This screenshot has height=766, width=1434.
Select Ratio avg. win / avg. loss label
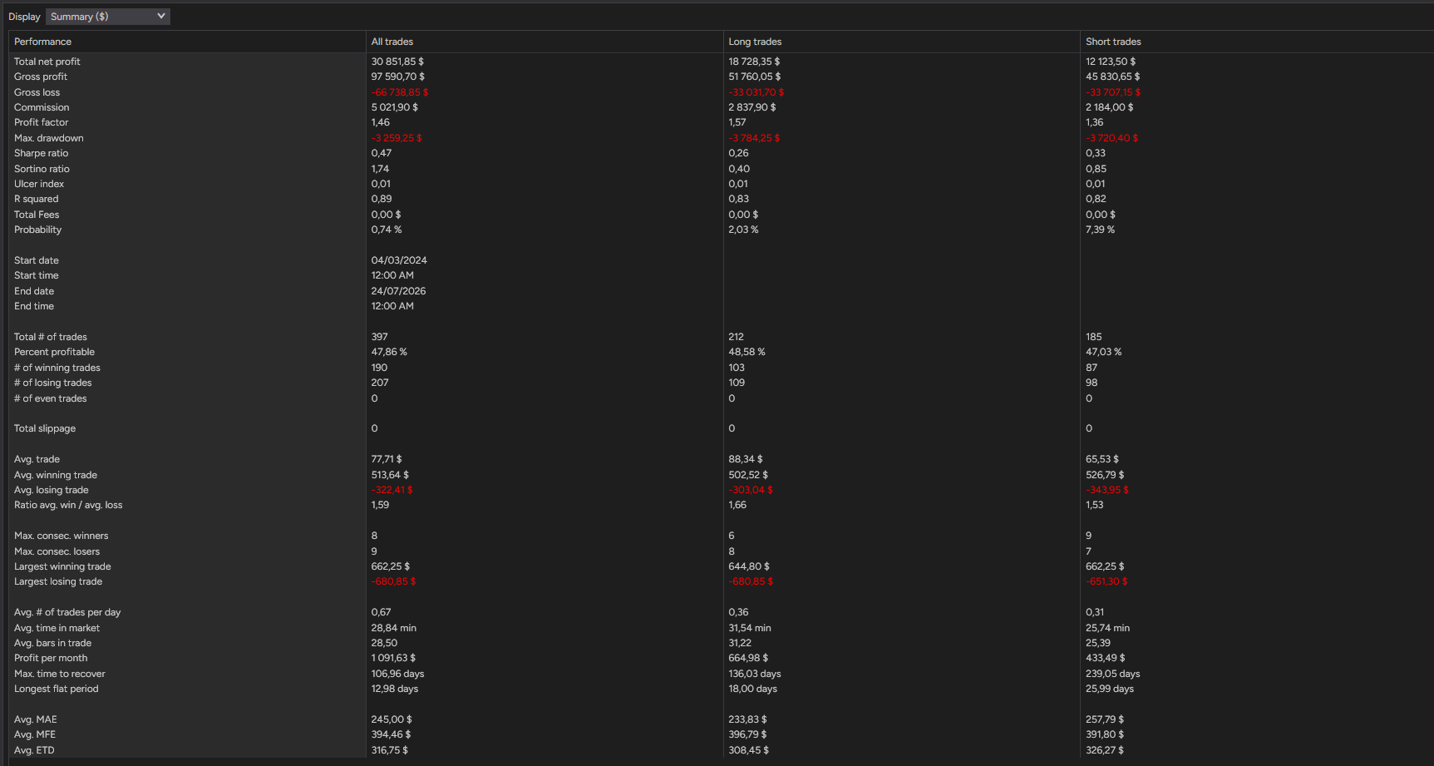pos(68,505)
